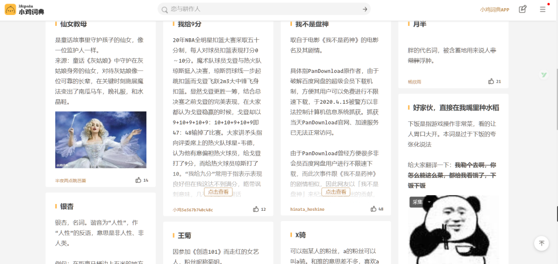Open the compose entry pencil icon
This screenshot has width=558, height=264.
click(522, 9)
